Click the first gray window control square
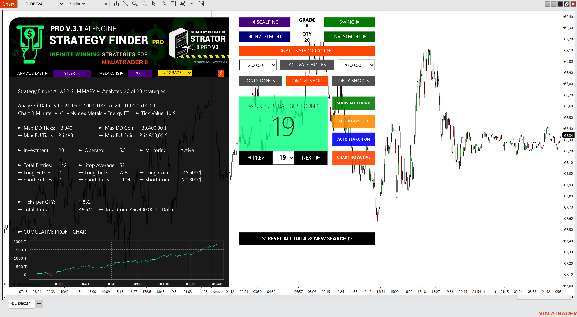This screenshot has height=317, width=577. point(547,4)
